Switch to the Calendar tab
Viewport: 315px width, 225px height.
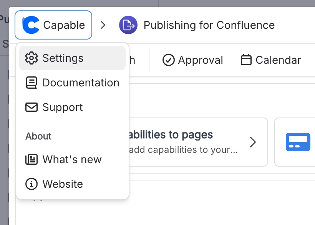coord(270,60)
